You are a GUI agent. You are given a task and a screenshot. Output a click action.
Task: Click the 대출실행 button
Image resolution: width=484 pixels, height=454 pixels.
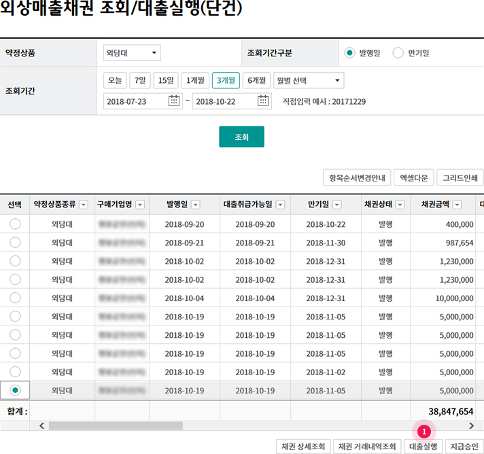click(x=423, y=446)
